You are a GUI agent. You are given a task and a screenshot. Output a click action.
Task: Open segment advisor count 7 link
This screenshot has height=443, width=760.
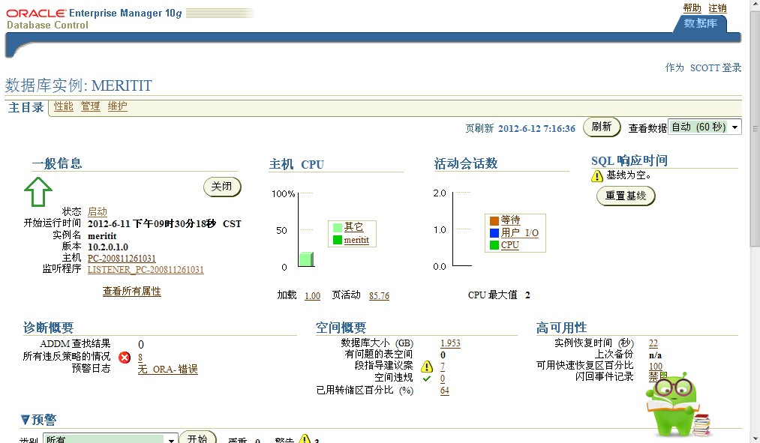[x=443, y=367]
